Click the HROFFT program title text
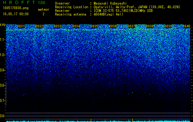The width and height of the screenshot is (193, 122). coord(19,2)
